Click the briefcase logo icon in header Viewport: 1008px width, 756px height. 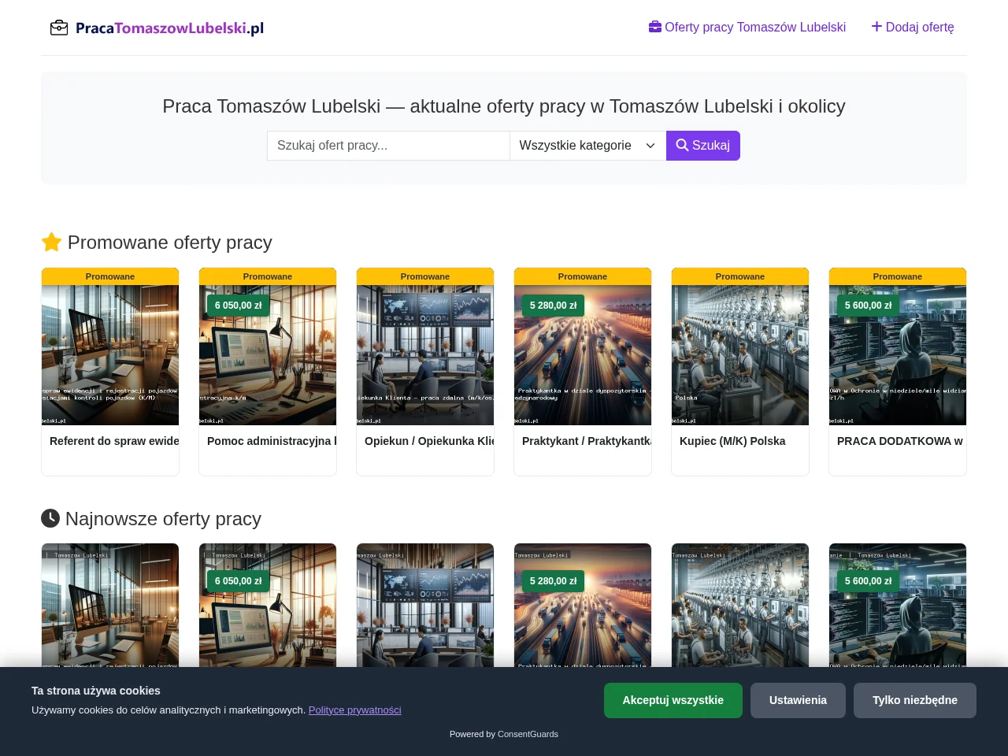[x=59, y=28]
